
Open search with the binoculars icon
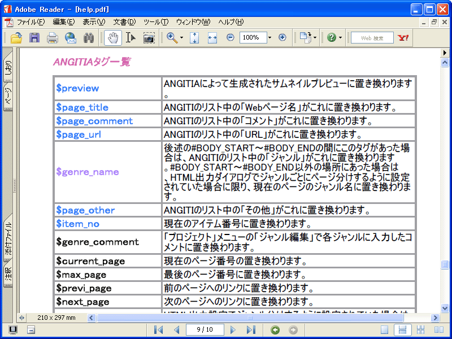click(89, 38)
